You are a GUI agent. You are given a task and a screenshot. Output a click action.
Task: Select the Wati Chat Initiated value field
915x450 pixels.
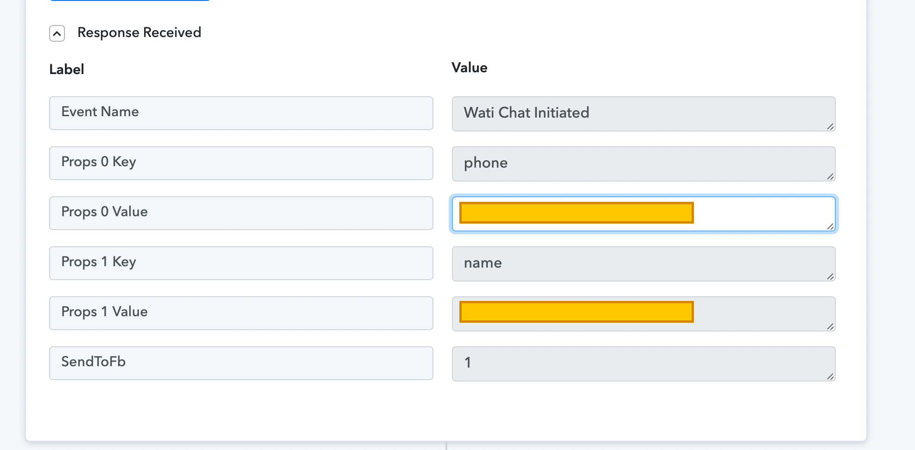(643, 114)
